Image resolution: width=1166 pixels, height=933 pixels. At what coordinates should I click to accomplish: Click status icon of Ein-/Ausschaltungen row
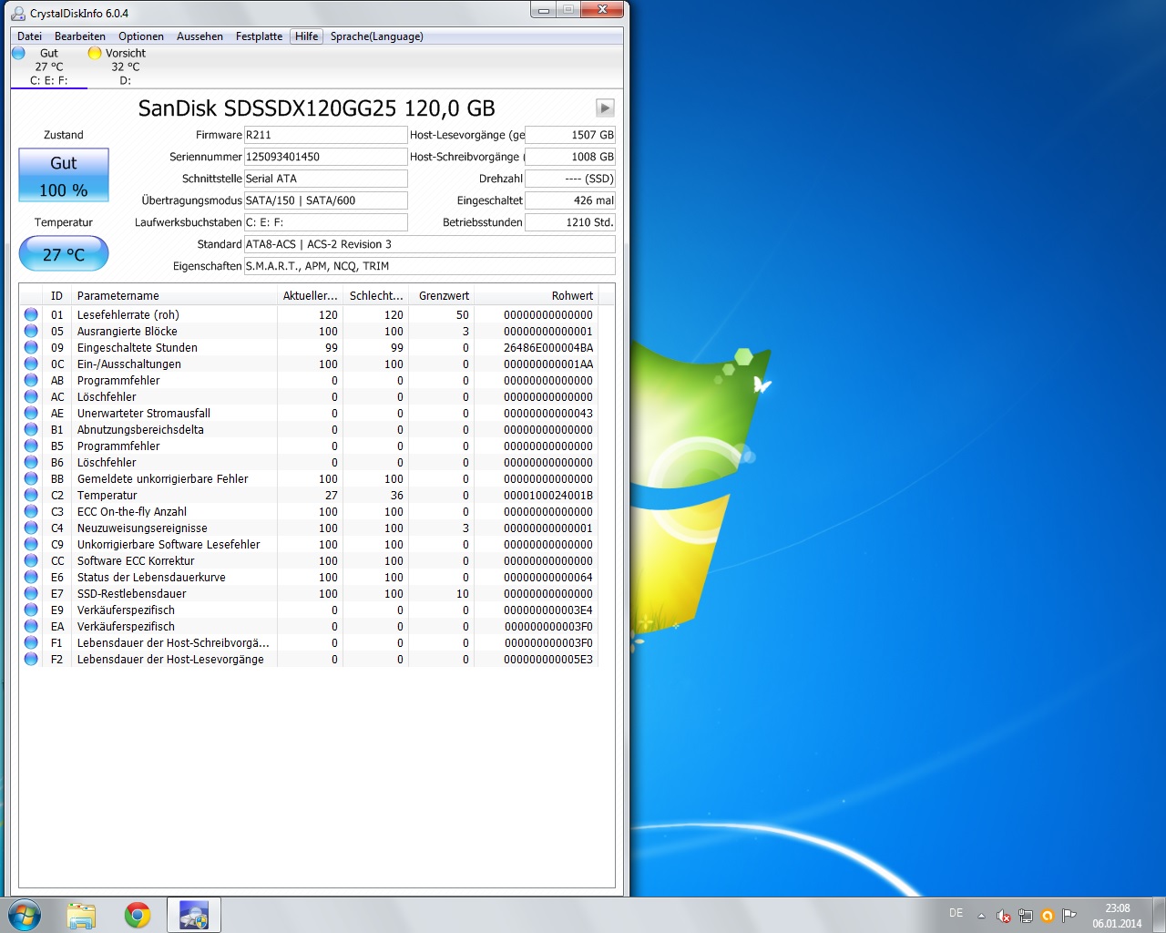(31, 364)
